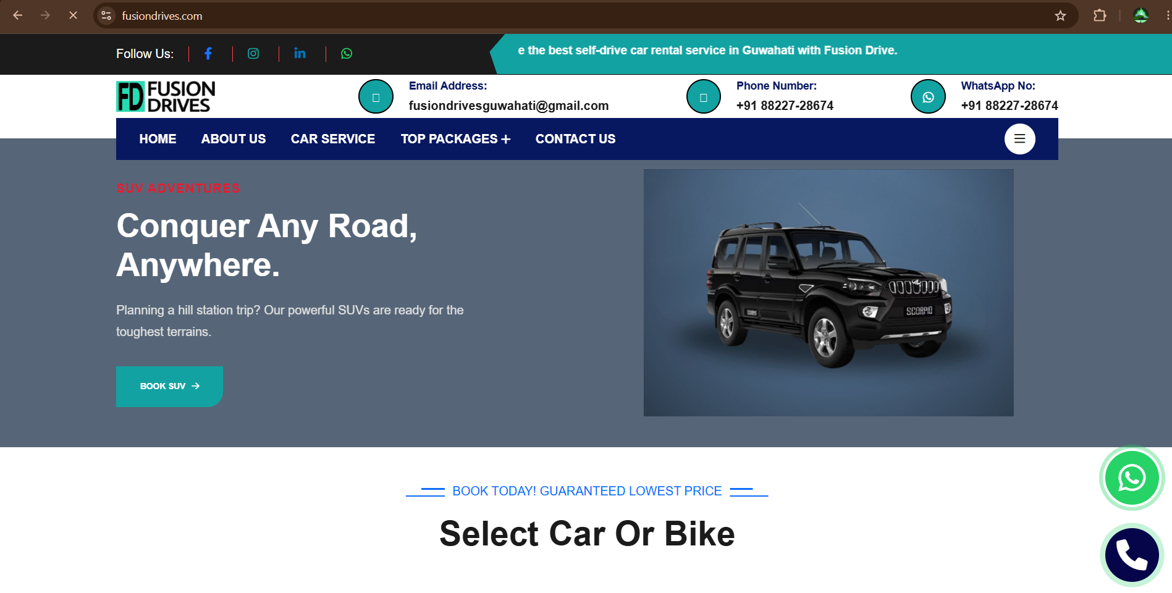Open the WhatsApp icon beside Follow Us

pos(347,54)
